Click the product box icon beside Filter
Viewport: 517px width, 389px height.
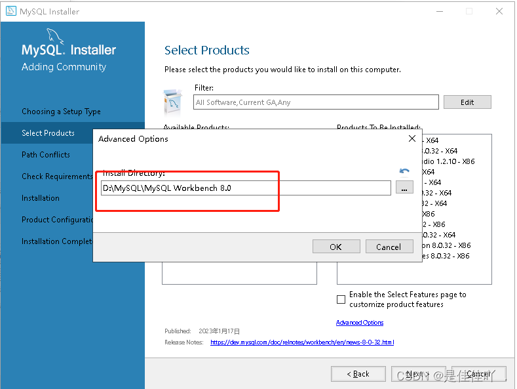tap(172, 102)
